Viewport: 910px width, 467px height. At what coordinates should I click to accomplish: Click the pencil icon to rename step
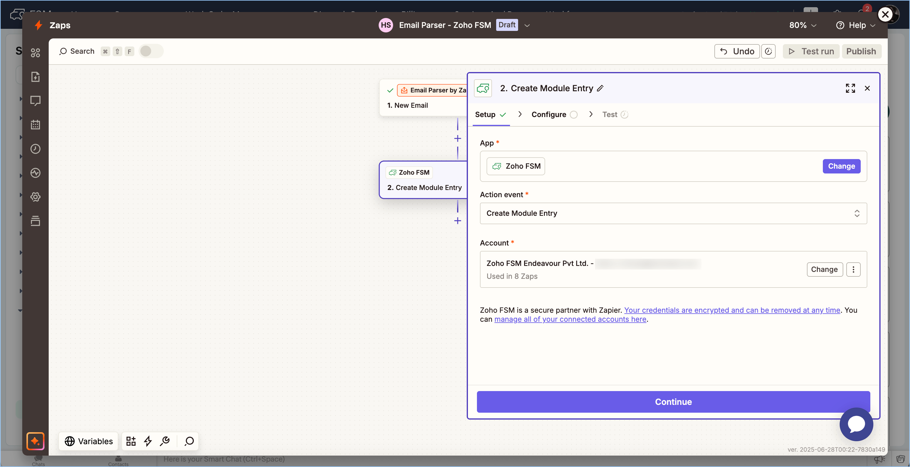coord(600,89)
